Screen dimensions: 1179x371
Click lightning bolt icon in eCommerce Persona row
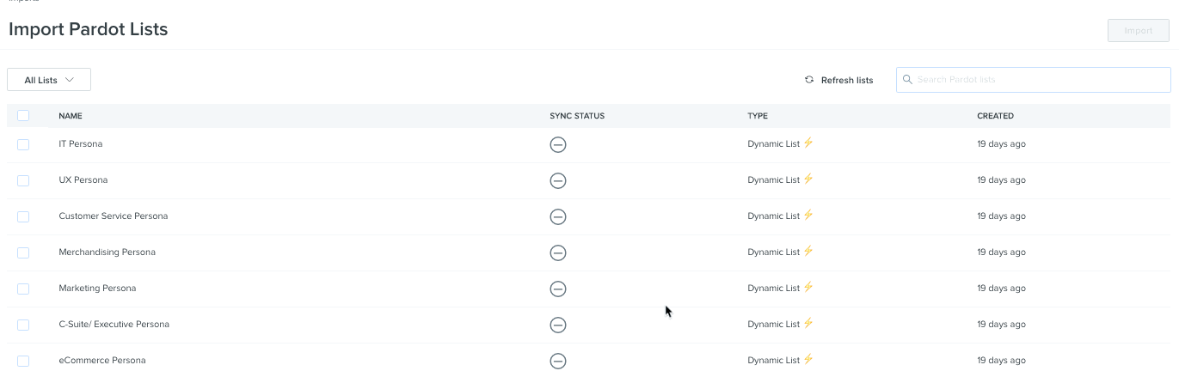808,359
